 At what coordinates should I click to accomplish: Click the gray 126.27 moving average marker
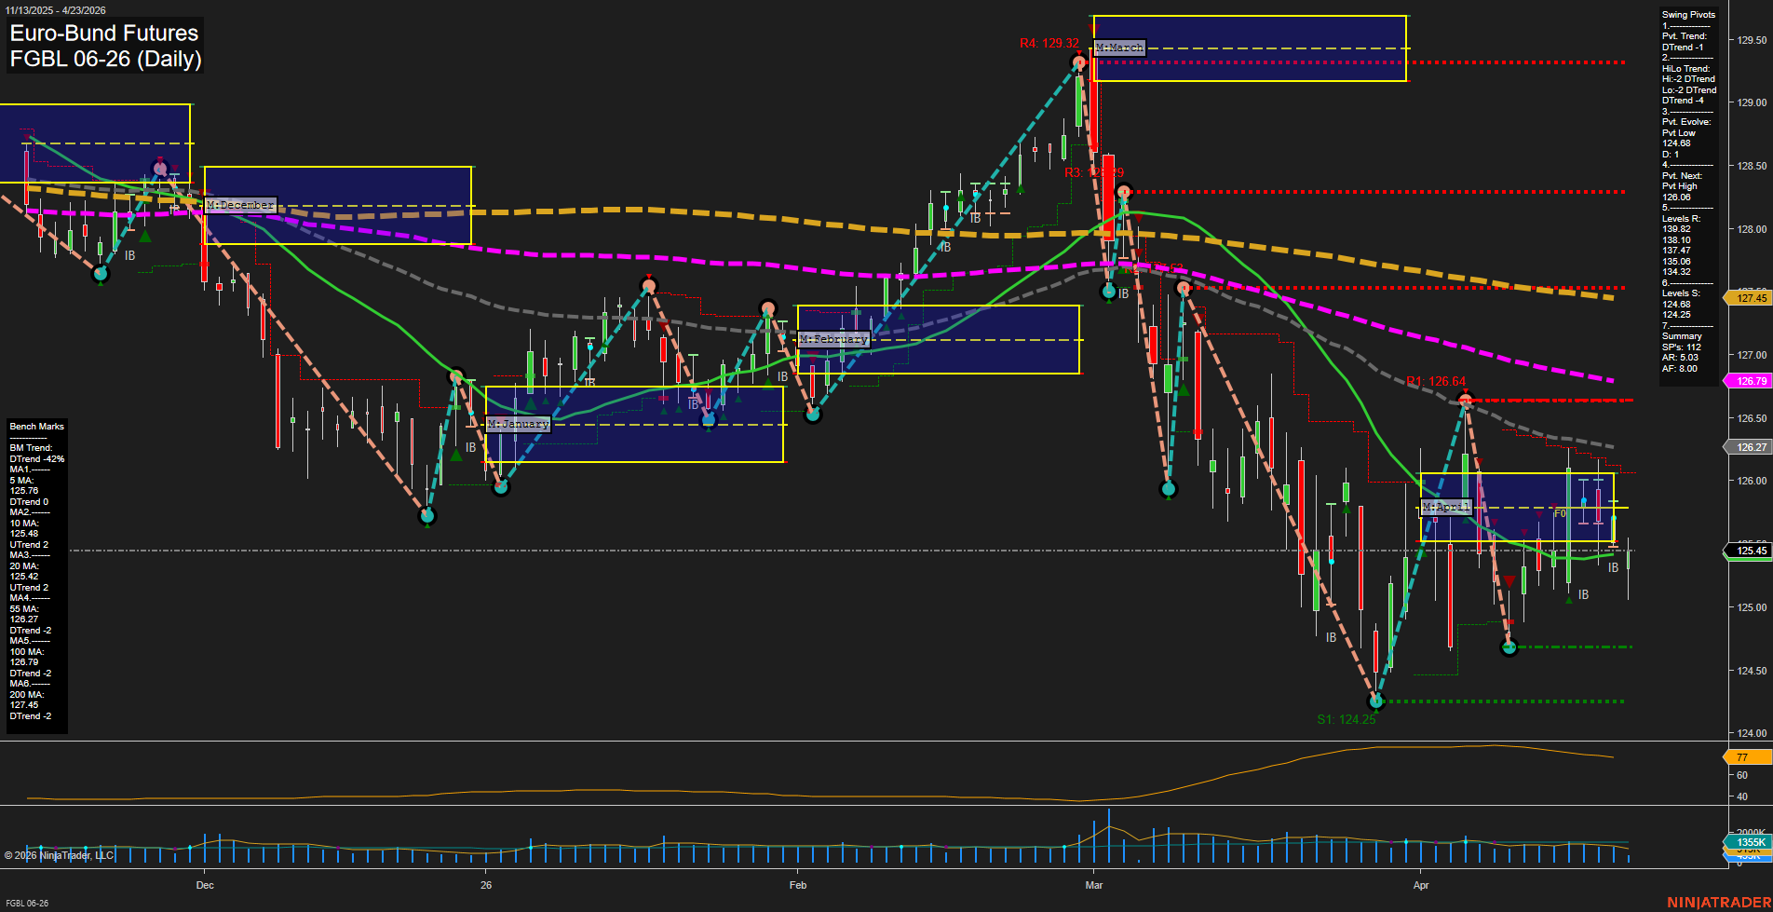(x=1750, y=447)
